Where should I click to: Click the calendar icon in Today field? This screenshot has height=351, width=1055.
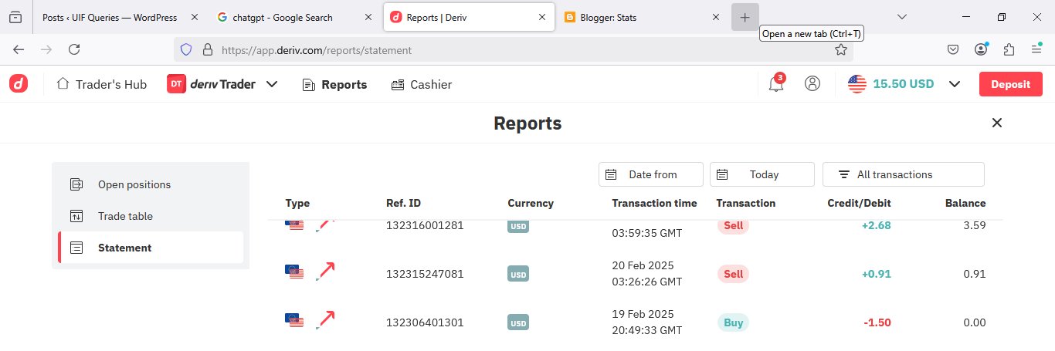(722, 174)
